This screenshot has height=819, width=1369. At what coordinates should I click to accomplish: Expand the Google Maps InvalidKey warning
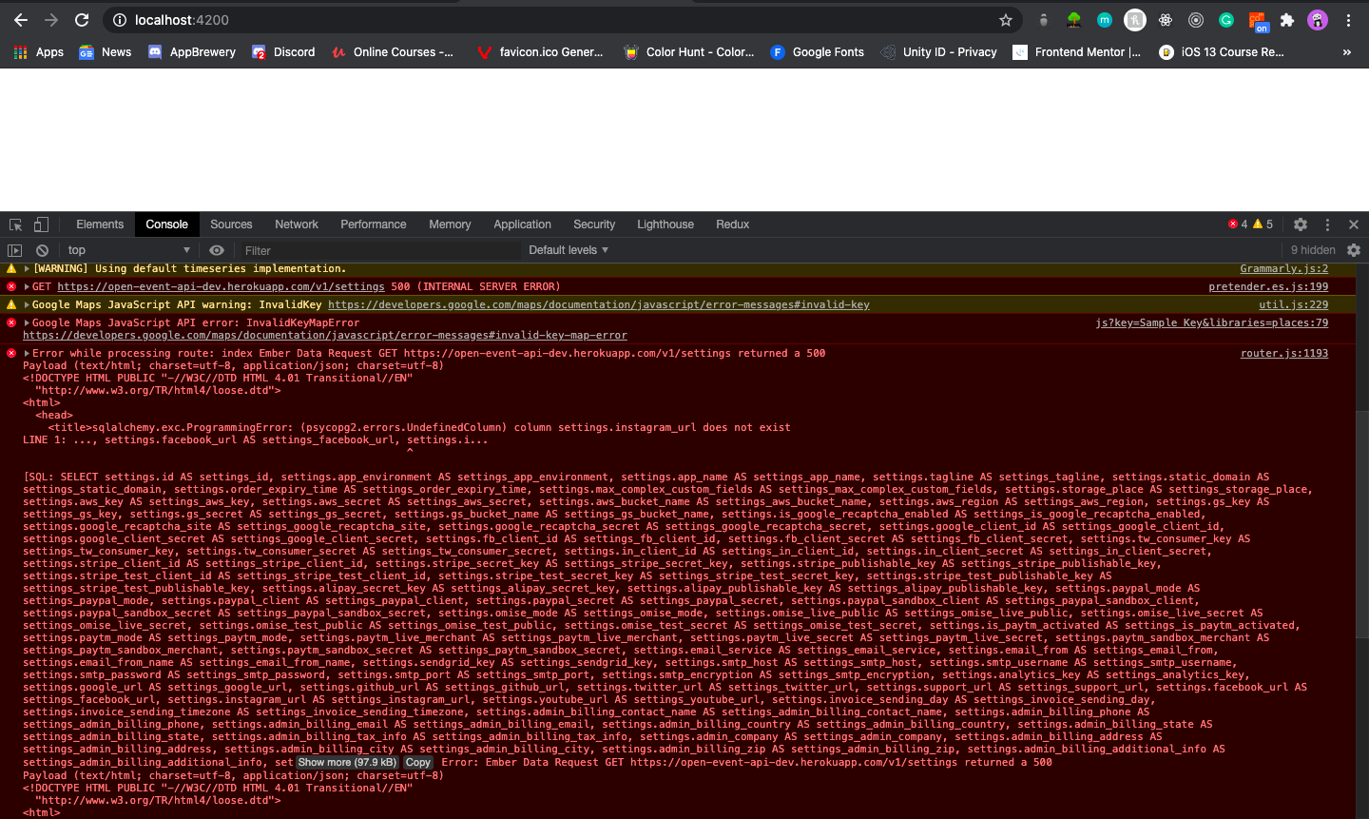27,305
